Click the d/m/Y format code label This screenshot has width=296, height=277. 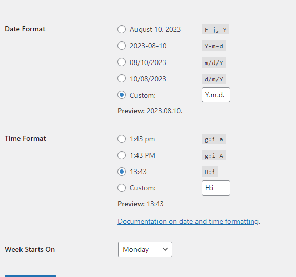[214, 79]
